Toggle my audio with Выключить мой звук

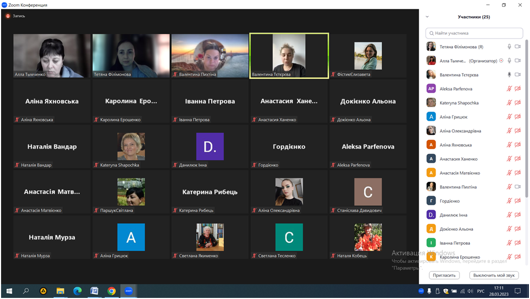click(494, 275)
